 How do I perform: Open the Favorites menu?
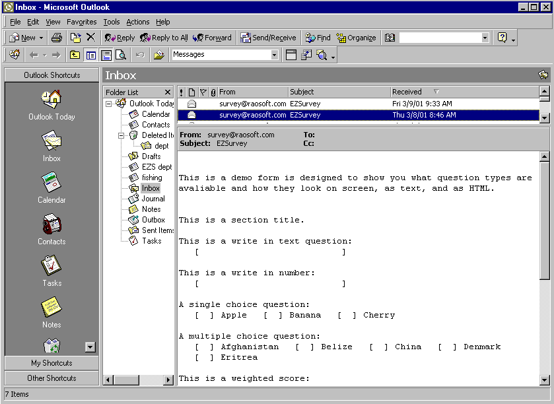(82, 22)
